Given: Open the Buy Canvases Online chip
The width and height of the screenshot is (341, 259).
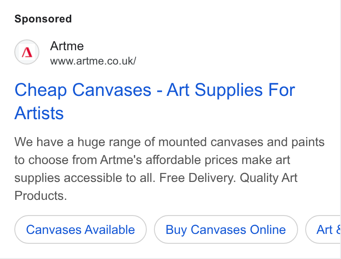Looking at the screenshot, I should coord(226,229).
